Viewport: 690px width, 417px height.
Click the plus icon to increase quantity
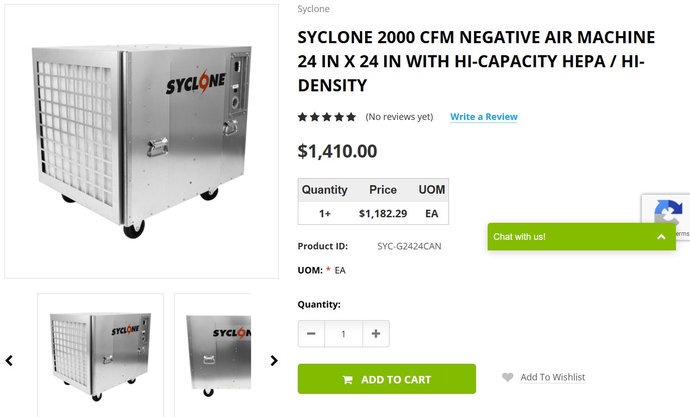tap(376, 334)
